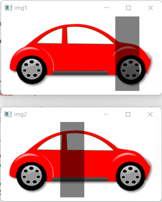Click the gray rectangle in img1
The height and width of the screenshot is (202, 162).
point(127,53)
